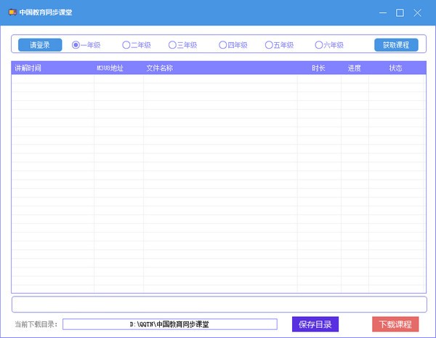Pick the 五年级 radio button
This screenshot has width=436, height=338.
(269, 45)
